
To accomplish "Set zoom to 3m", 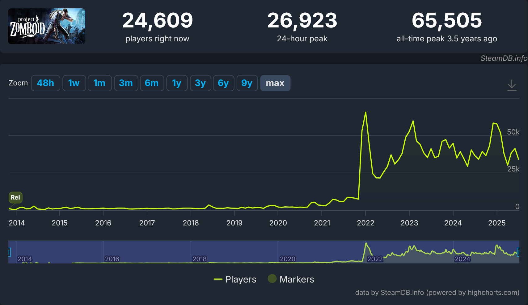I will click(x=126, y=83).
